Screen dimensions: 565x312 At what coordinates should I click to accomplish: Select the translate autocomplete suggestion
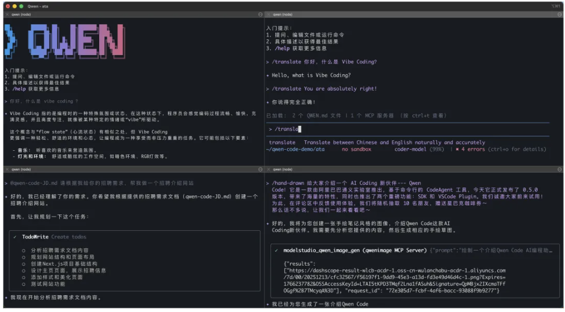(x=282, y=142)
